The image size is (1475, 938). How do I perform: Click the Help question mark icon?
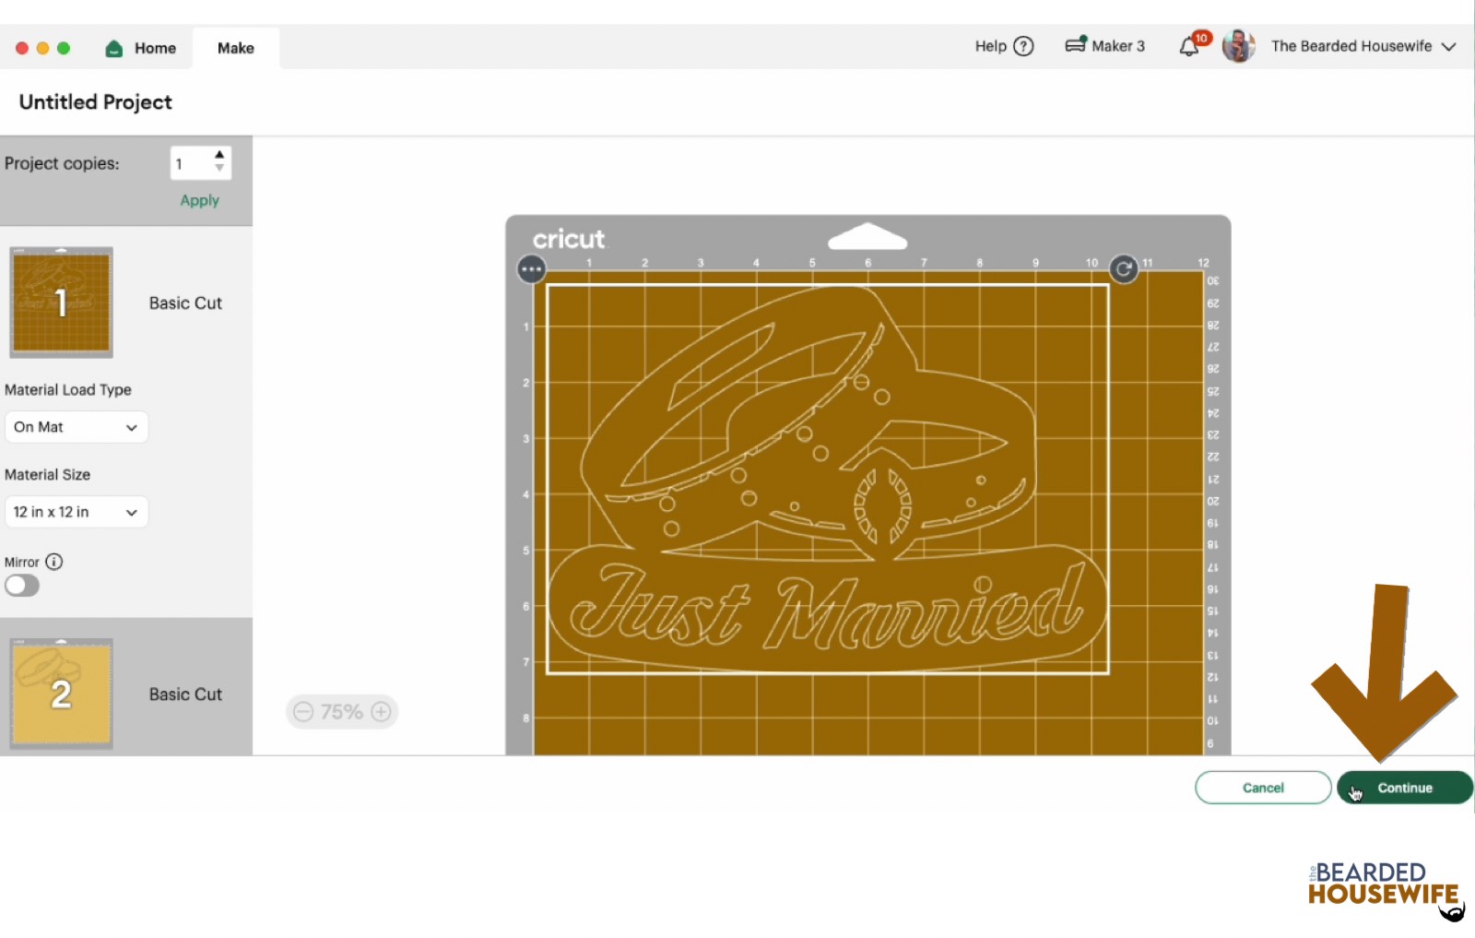[x=1023, y=46]
